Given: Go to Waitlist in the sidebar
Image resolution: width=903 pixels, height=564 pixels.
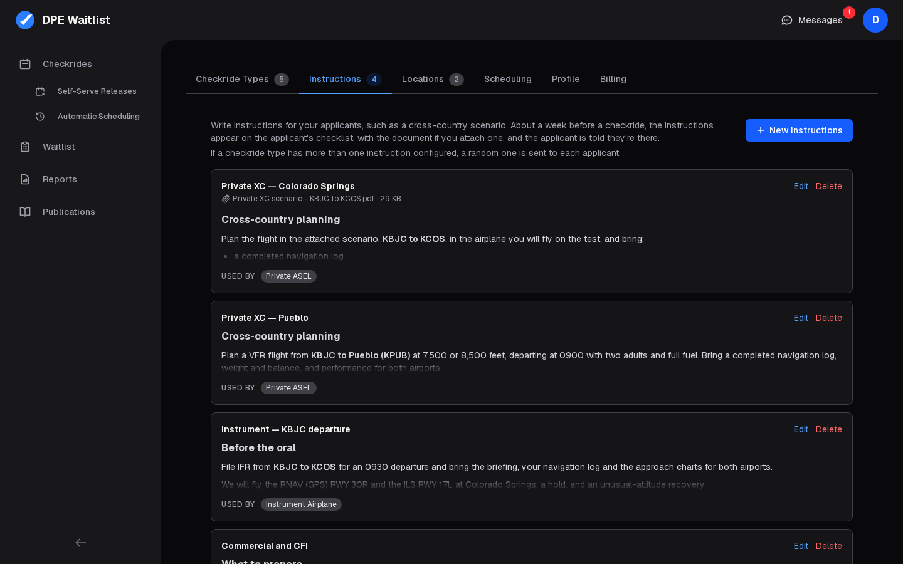Looking at the screenshot, I should point(80,147).
